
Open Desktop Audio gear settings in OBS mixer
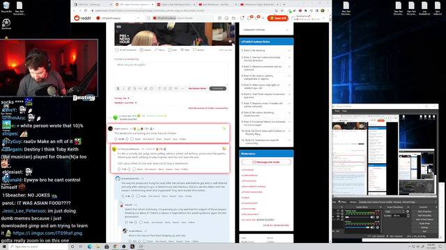[x=378, y=217]
